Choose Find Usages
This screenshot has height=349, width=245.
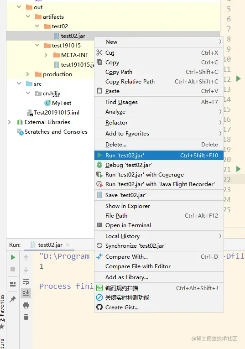pyautogui.click(x=159, y=102)
